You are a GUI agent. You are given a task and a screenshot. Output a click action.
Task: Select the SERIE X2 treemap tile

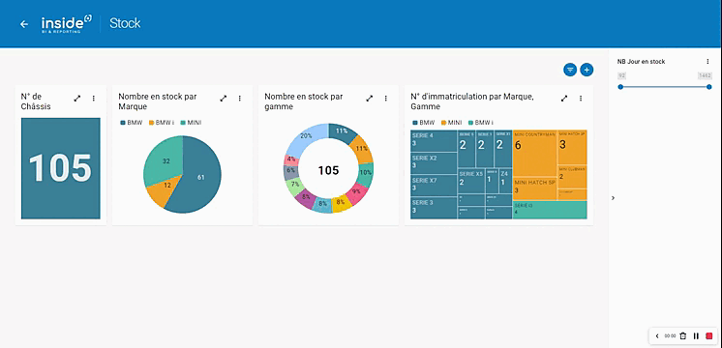(434, 163)
